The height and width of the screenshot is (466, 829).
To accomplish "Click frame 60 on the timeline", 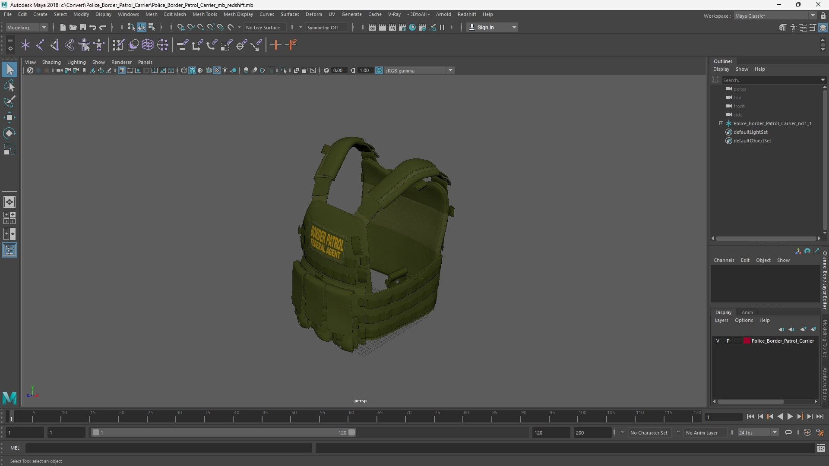I will click(x=351, y=416).
